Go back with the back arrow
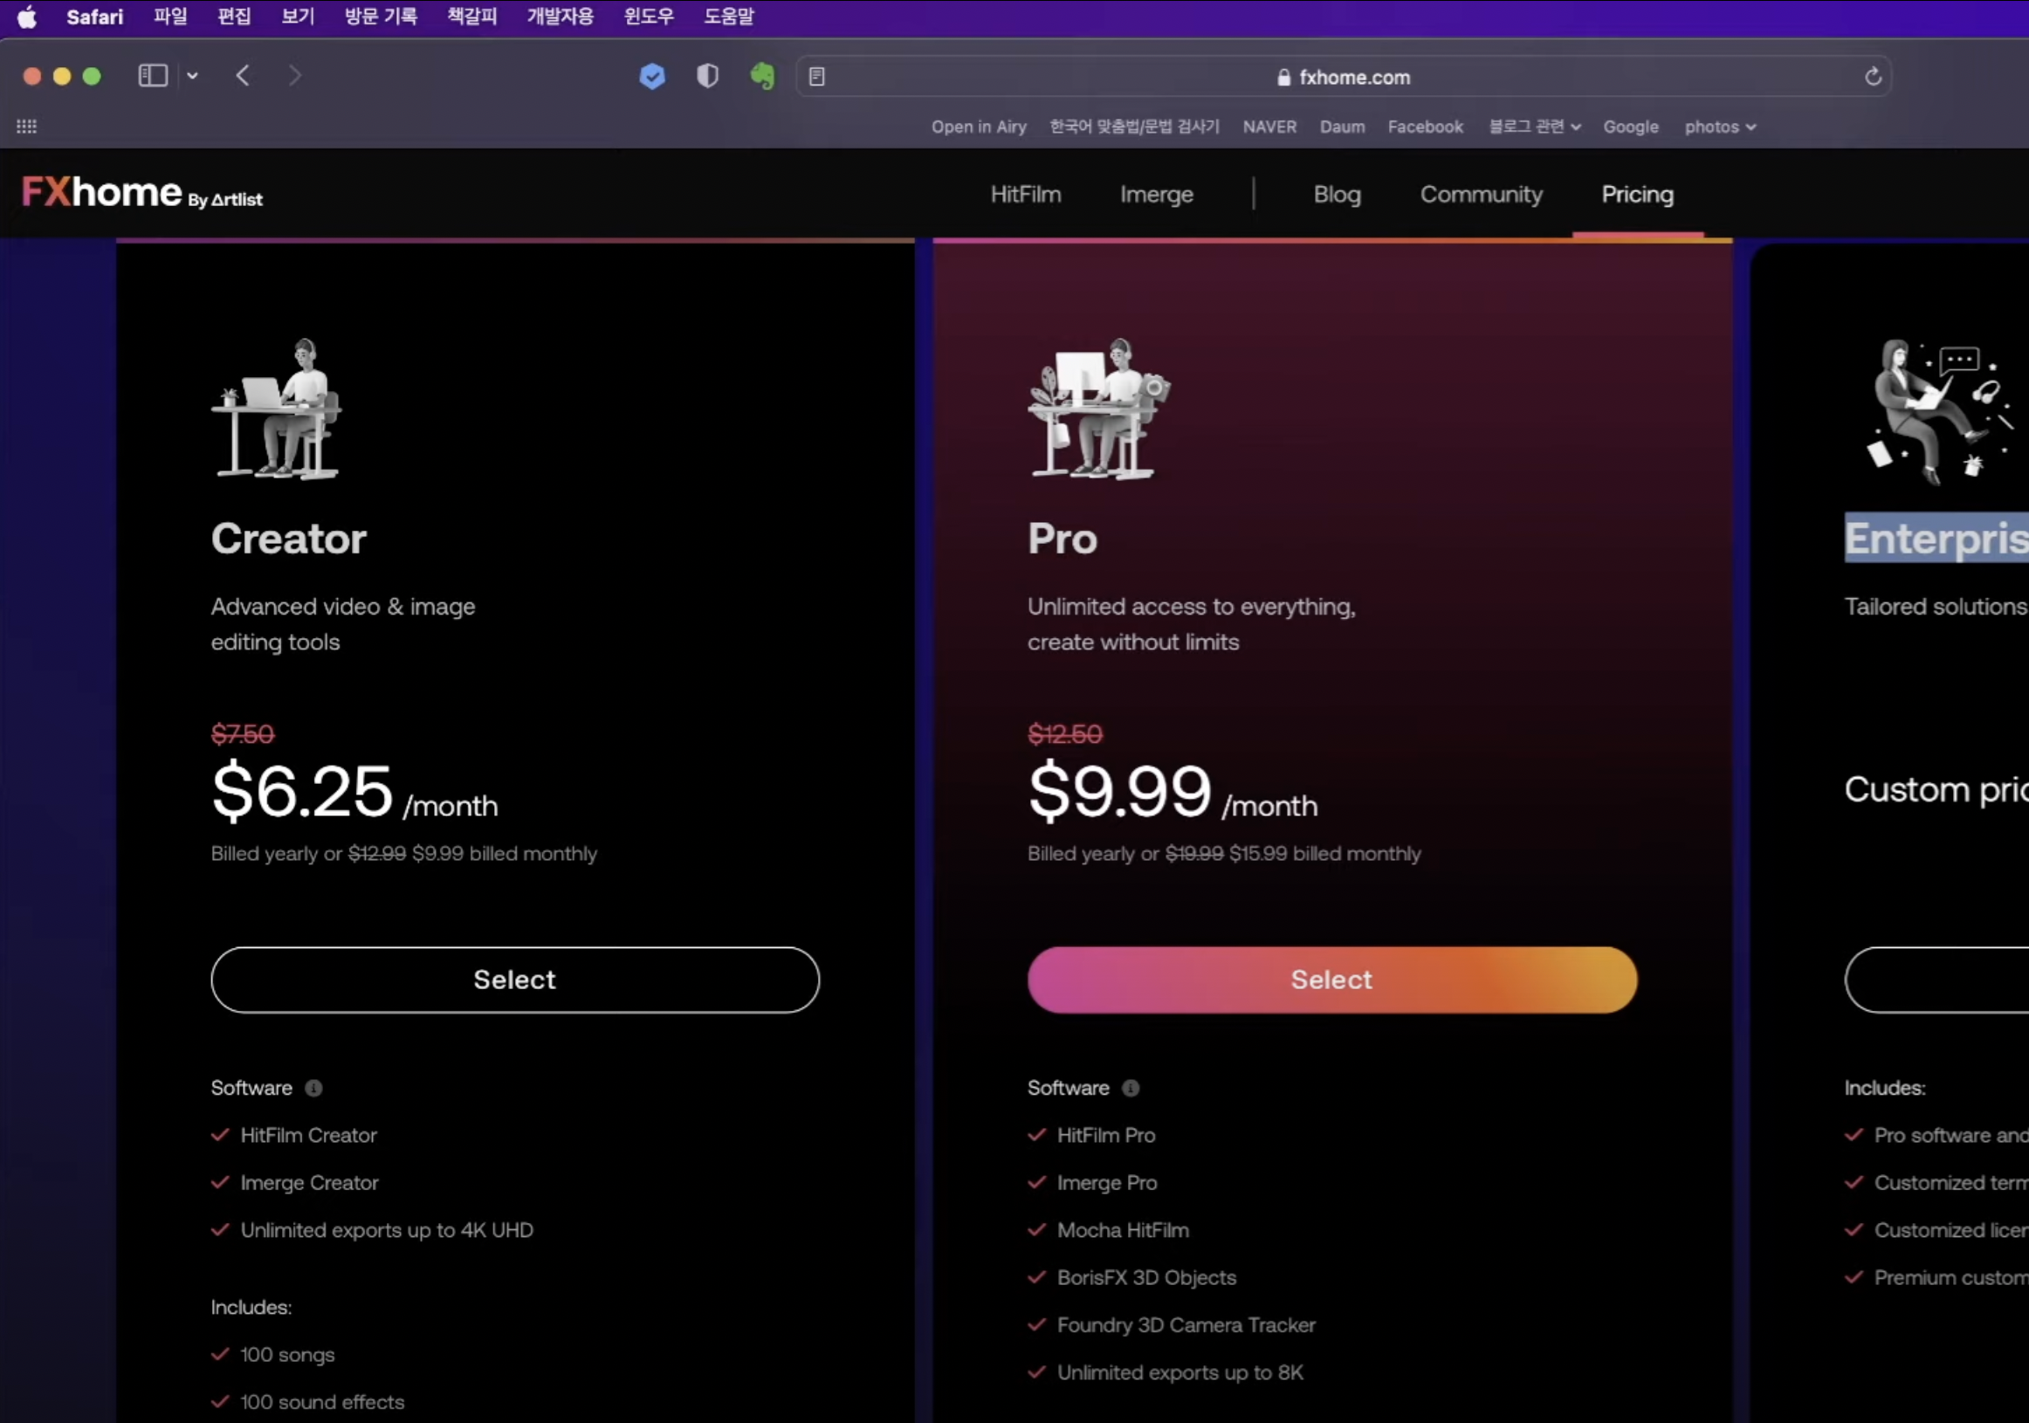The height and width of the screenshot is (1423, 2029). [x=243, y=76]
